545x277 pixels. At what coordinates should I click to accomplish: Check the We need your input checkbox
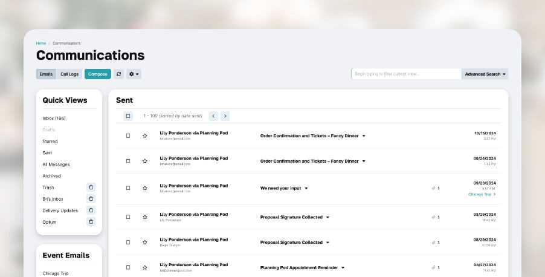(x=128, y=188)
